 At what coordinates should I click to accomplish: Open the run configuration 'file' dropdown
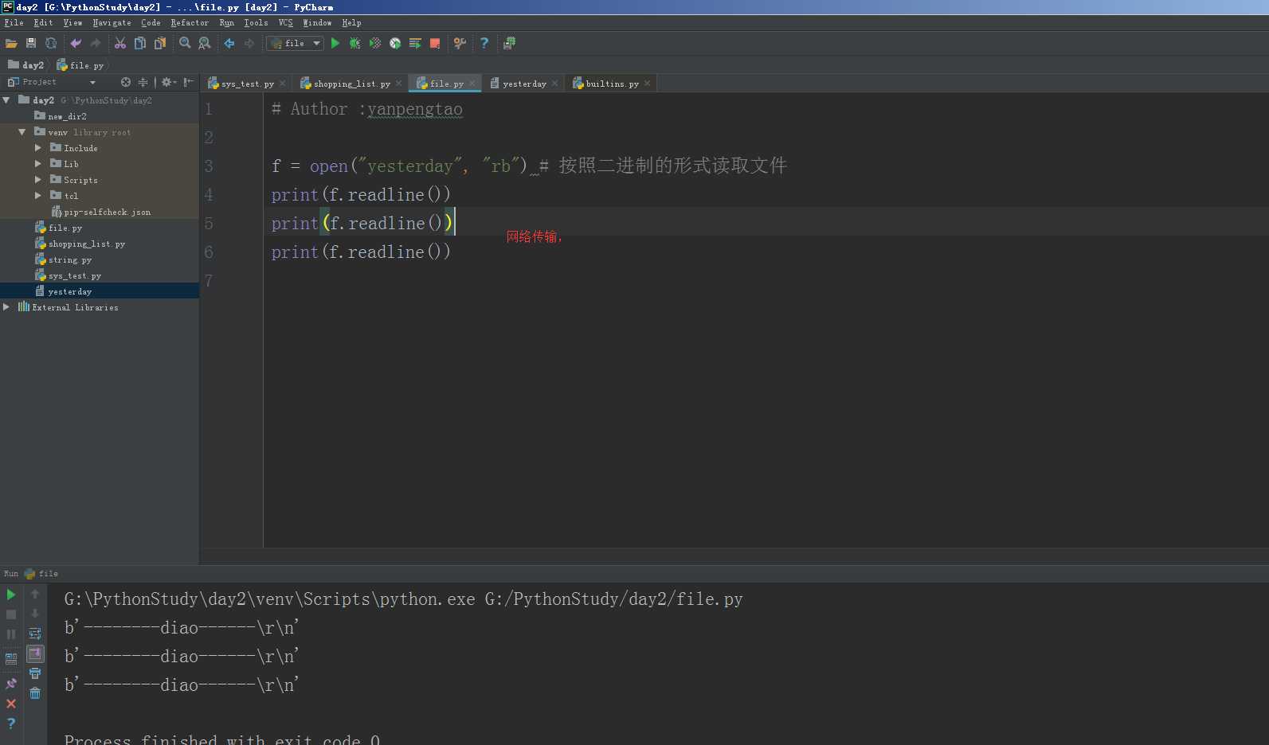pos(295,43)
